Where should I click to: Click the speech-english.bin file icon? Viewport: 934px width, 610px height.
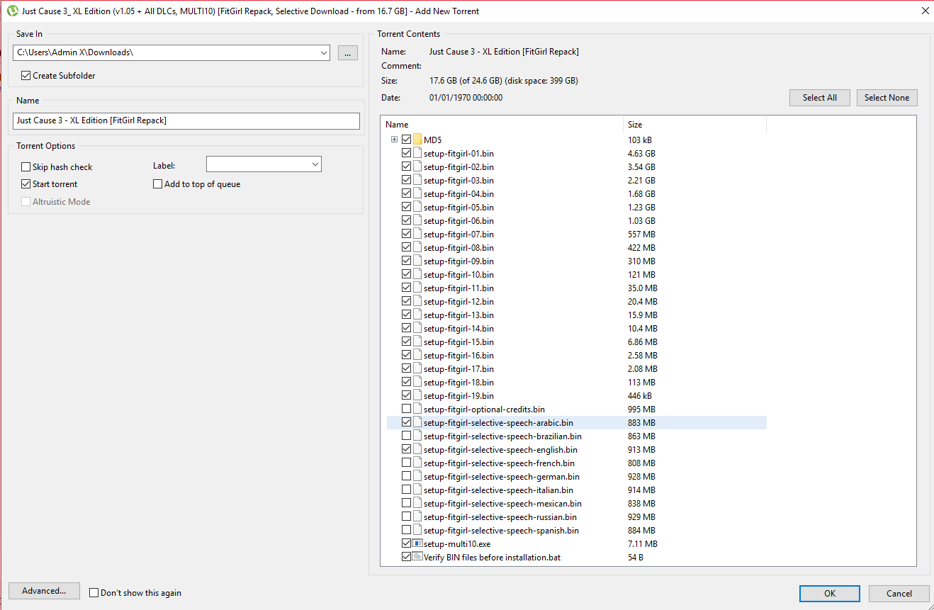[x=417, y=449]
